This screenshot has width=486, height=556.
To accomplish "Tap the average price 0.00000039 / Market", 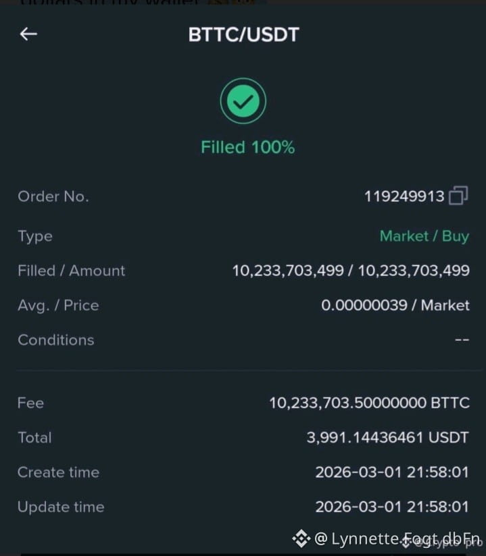I will (395, 305).
